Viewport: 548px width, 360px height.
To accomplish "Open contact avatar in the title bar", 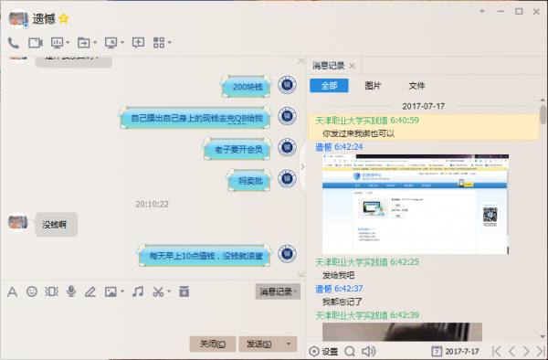I will [18, 18].
